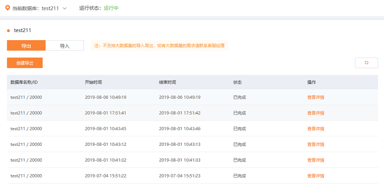Click the refresh icon button

point(366,63)
